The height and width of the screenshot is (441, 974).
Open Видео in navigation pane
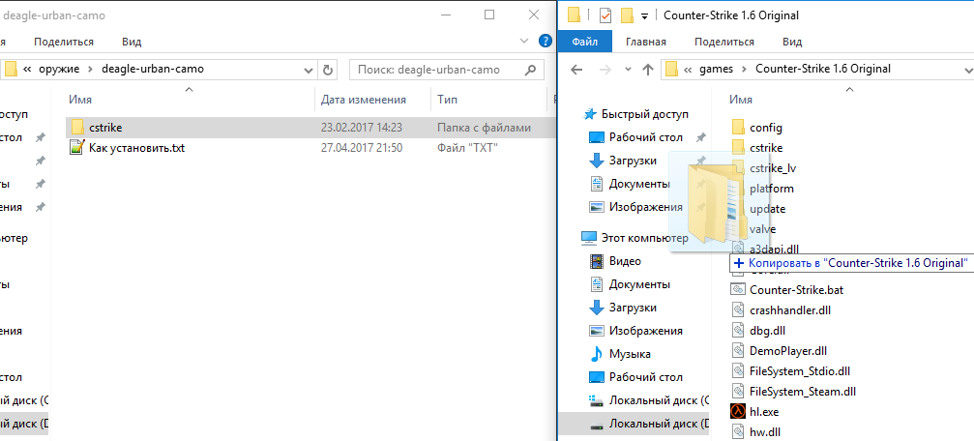tap(615, 261)
